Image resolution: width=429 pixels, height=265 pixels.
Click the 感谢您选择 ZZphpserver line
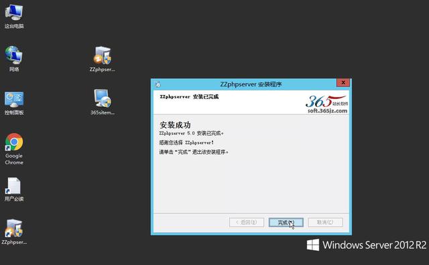point(186,143)
